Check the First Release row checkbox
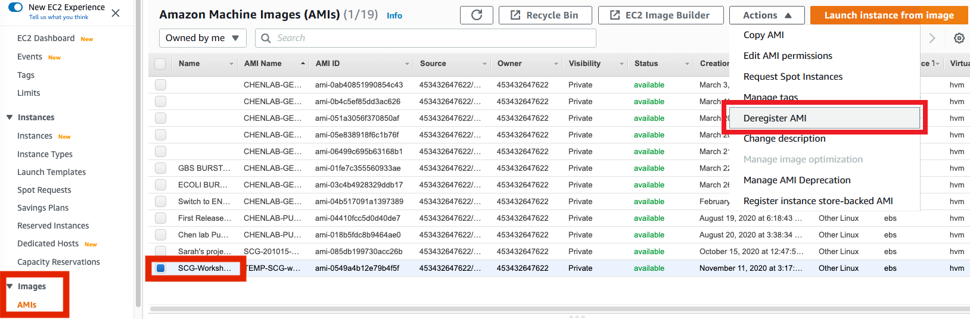Viewport: 970px width, 319px height. point(160,218)
